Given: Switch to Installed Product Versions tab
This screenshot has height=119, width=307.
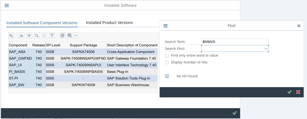Looking at the screenshot, I should (x=109, y=23).
